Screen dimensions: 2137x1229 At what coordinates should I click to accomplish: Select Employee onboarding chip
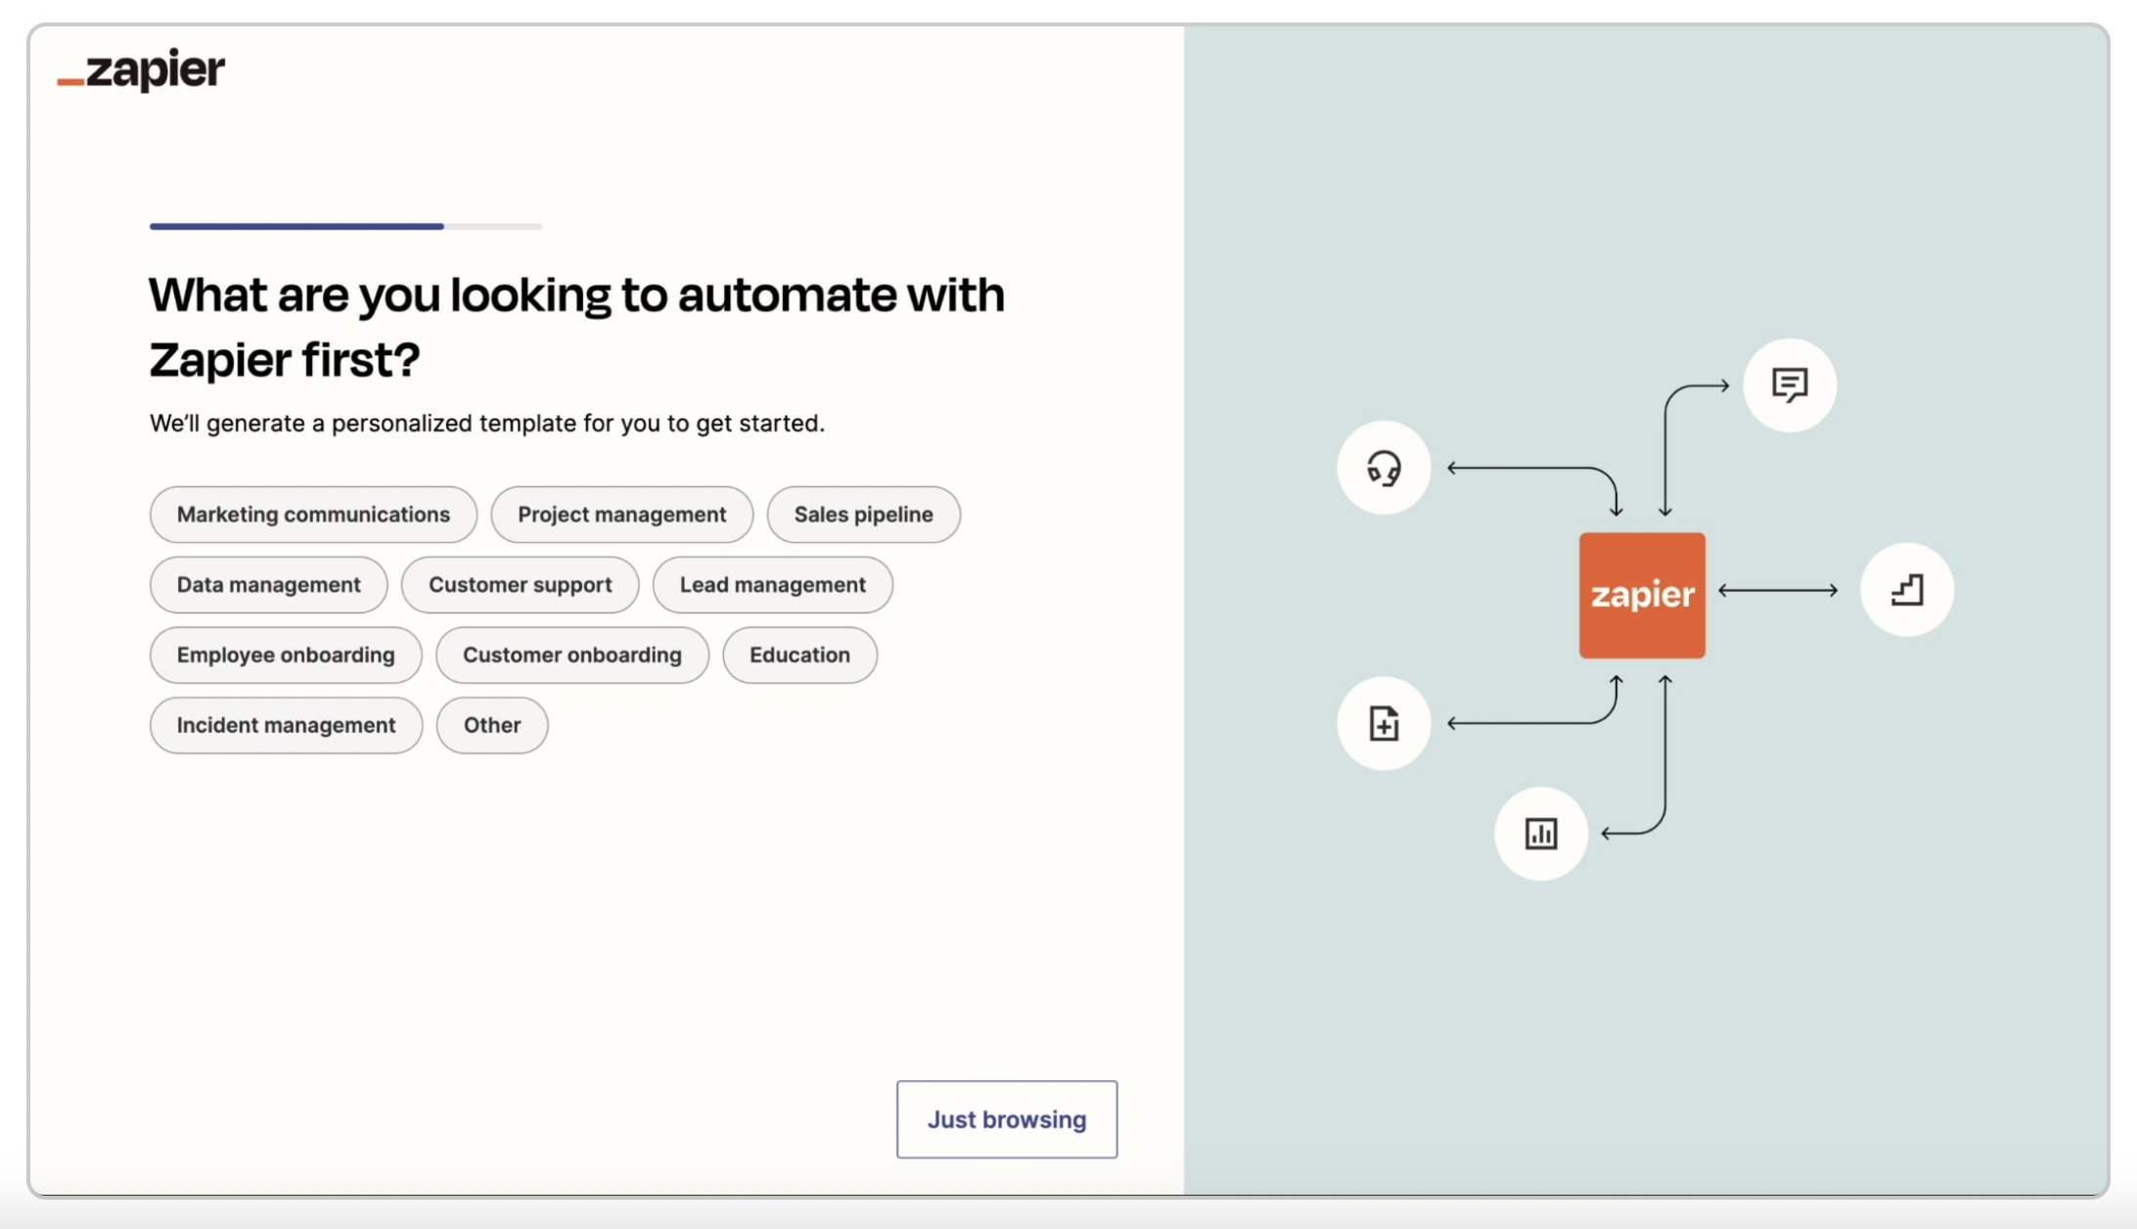pos(286,656)
